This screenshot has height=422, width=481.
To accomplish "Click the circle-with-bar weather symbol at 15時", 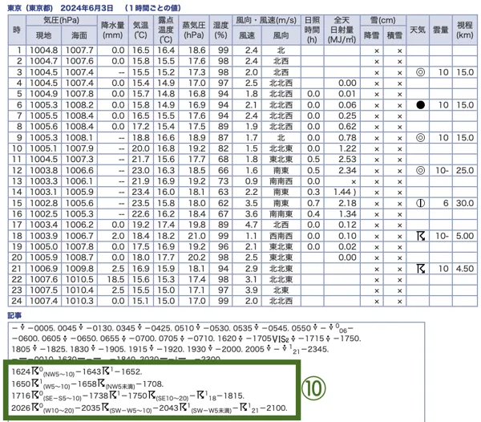I will pyautogui.click(x=420, y=203).
